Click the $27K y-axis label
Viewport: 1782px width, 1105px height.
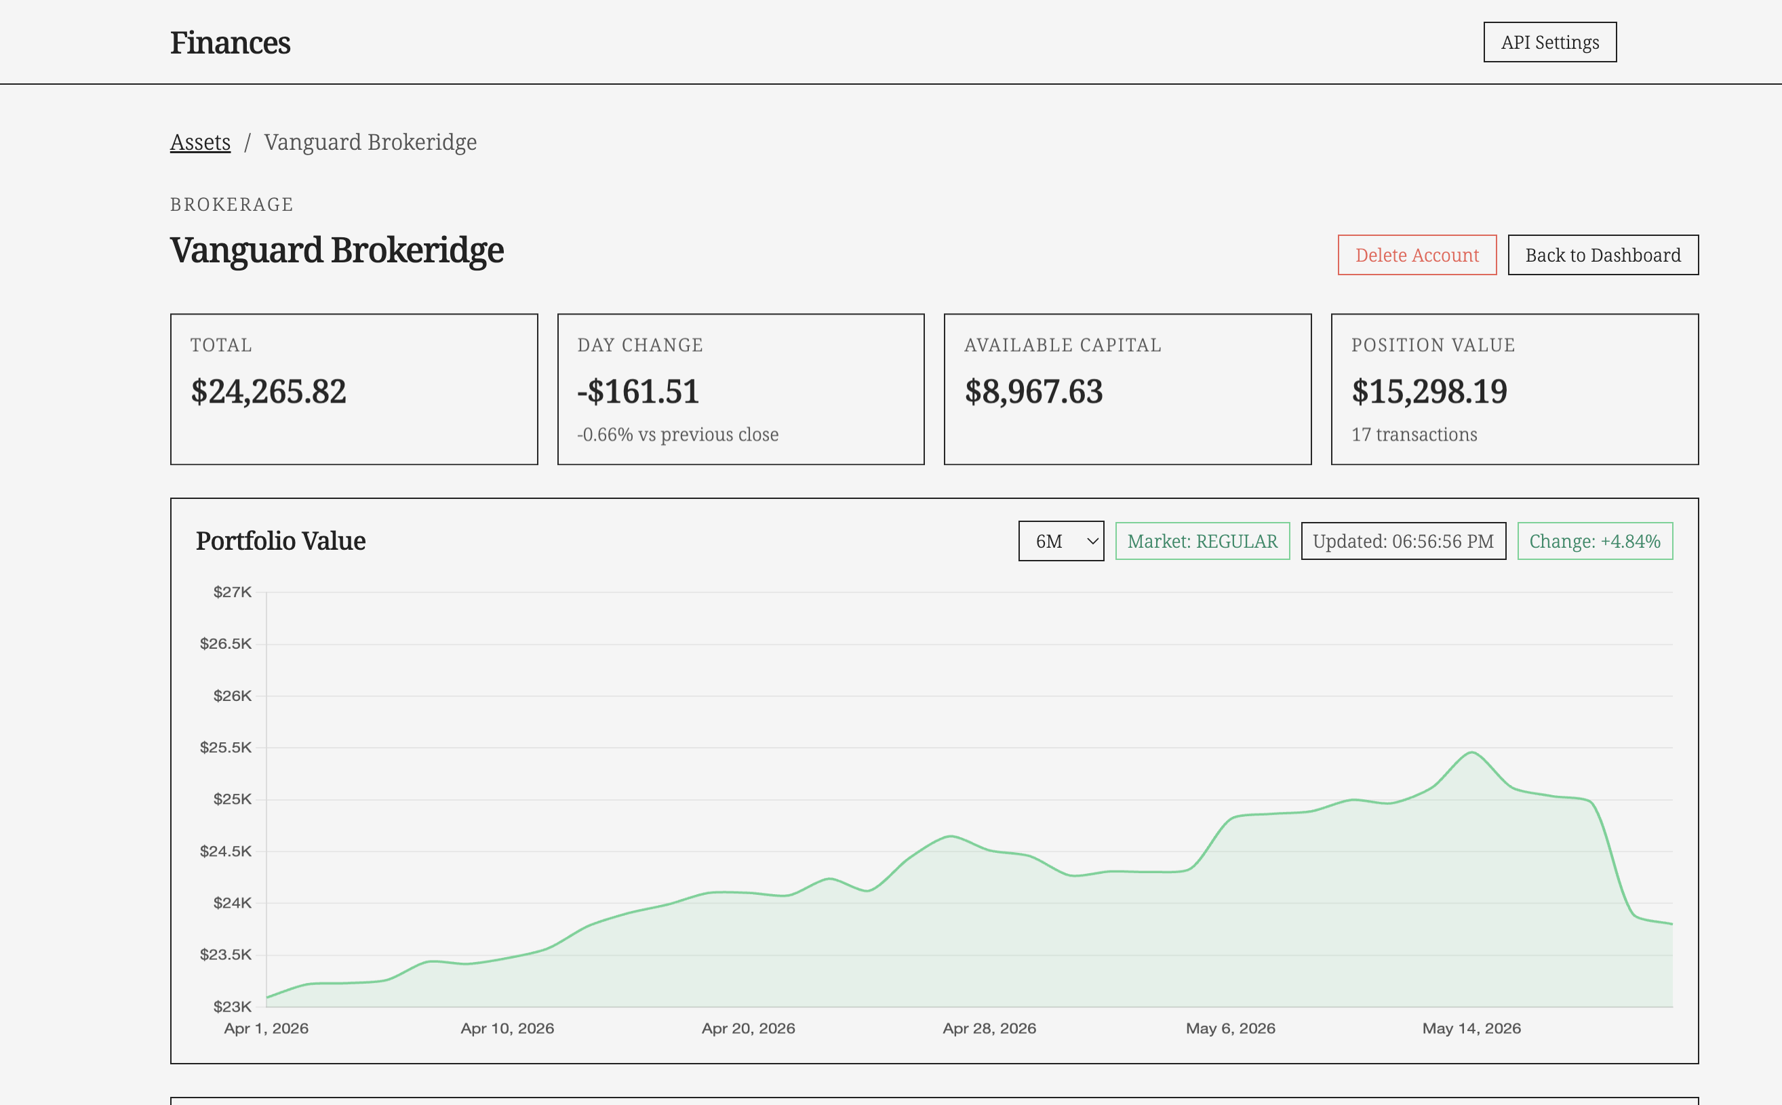[233, 592]
